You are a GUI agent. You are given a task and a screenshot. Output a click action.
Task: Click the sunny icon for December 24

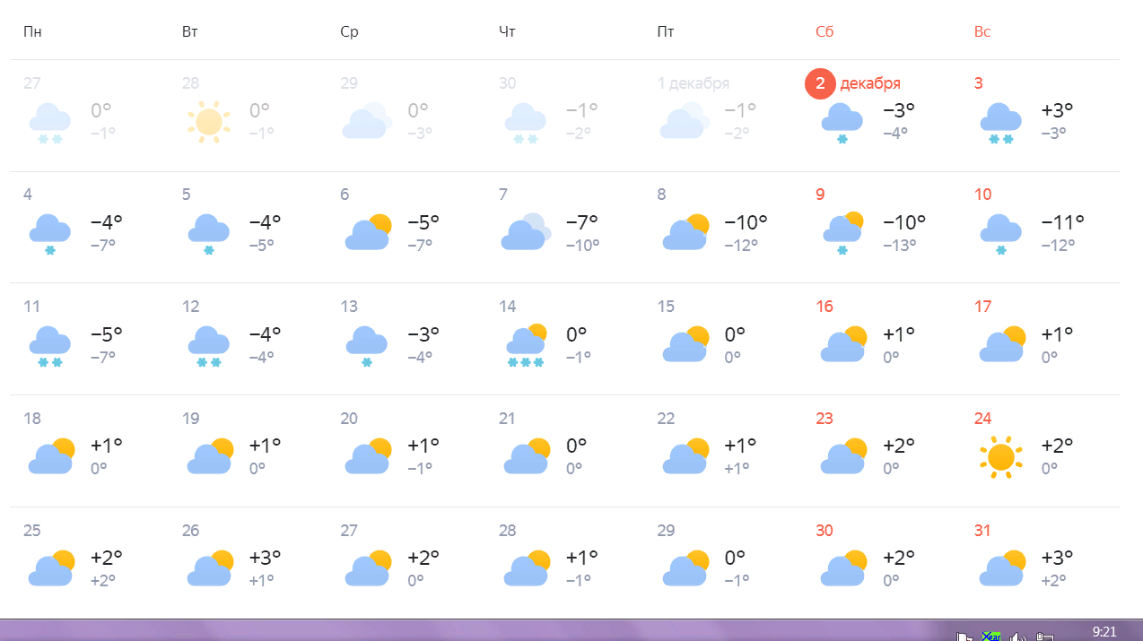[x=999, y=457]
